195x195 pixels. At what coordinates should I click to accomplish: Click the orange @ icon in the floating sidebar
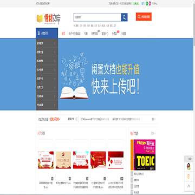pyautogui.click(x=188, y=176)
